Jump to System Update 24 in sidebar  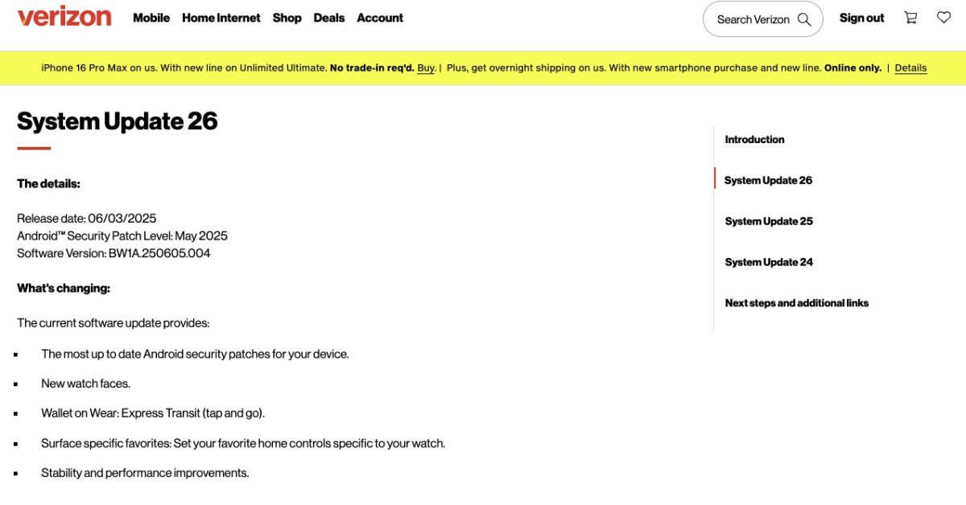tap(769, 262)
